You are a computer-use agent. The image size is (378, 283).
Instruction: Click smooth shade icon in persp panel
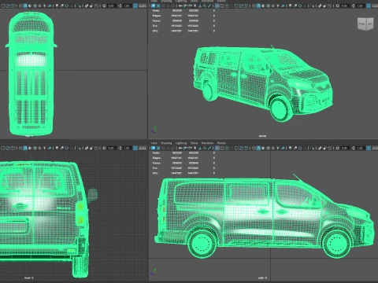(258, 6)
